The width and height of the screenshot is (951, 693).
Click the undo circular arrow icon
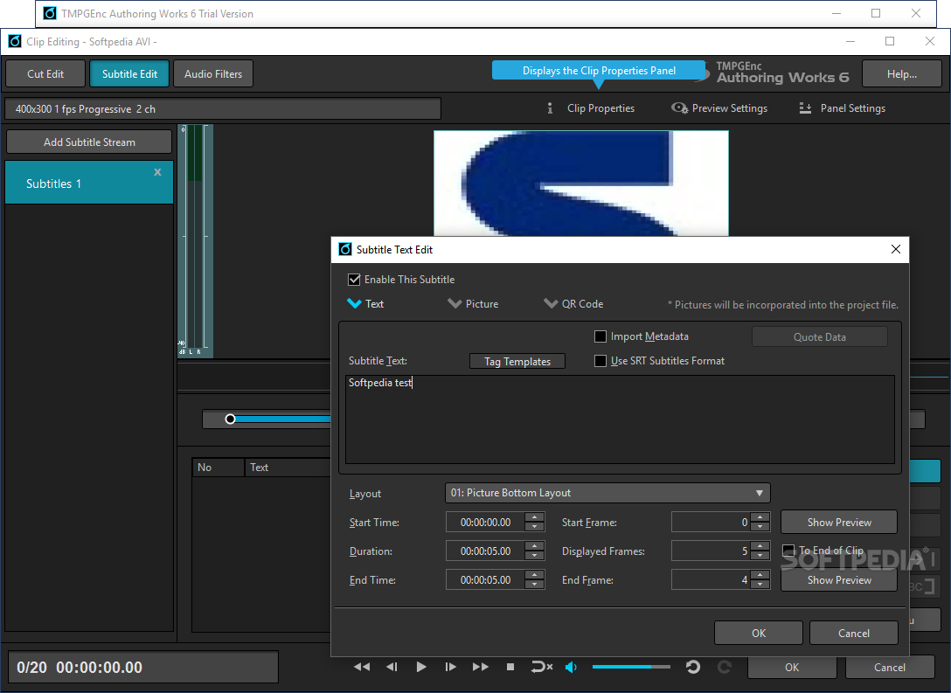[693, 667]
